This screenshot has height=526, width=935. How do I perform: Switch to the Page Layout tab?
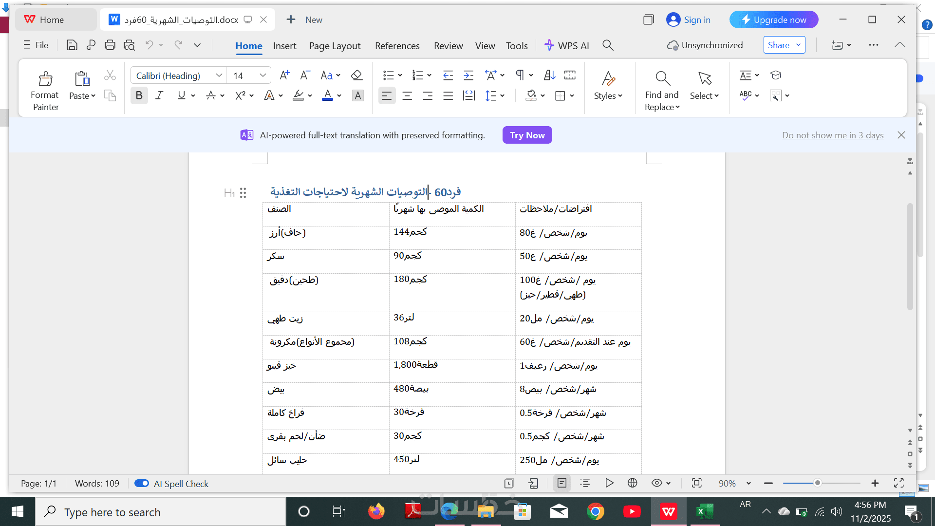click(335, 46)
